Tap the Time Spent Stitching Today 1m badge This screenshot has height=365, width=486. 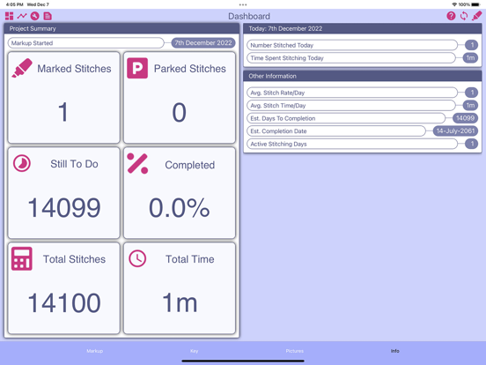click(x=470, y=58)
